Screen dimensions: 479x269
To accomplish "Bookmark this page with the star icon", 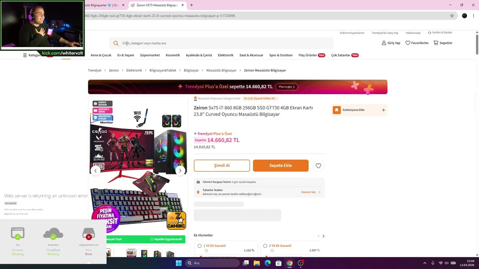I will point(452,16).
